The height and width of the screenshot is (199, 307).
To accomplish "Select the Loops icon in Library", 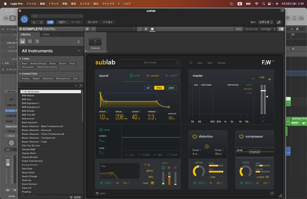I will [x=30, y=41].
